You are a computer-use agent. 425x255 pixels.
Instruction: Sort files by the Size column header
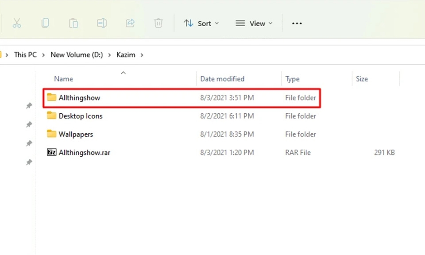(362, 78)
